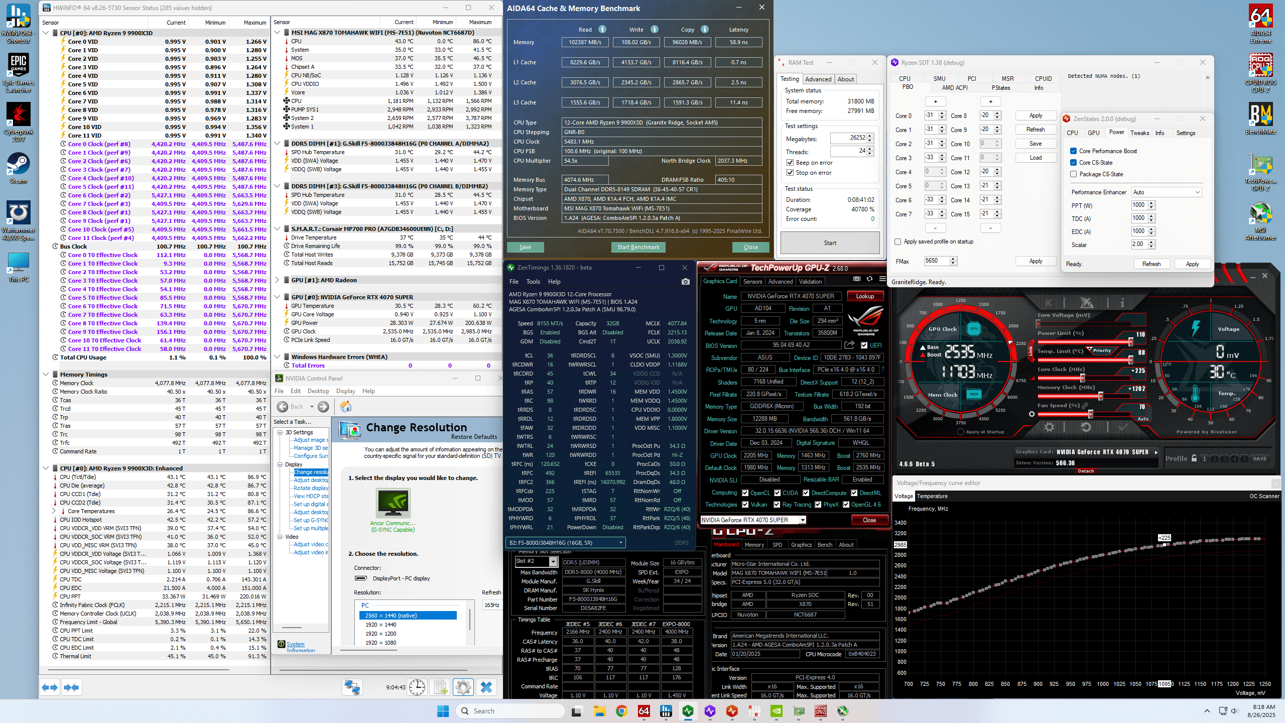The height and width of the screenshot is (723, 1285).
Task: Open ZenTimings Tools menu
Action: [533, 282]
